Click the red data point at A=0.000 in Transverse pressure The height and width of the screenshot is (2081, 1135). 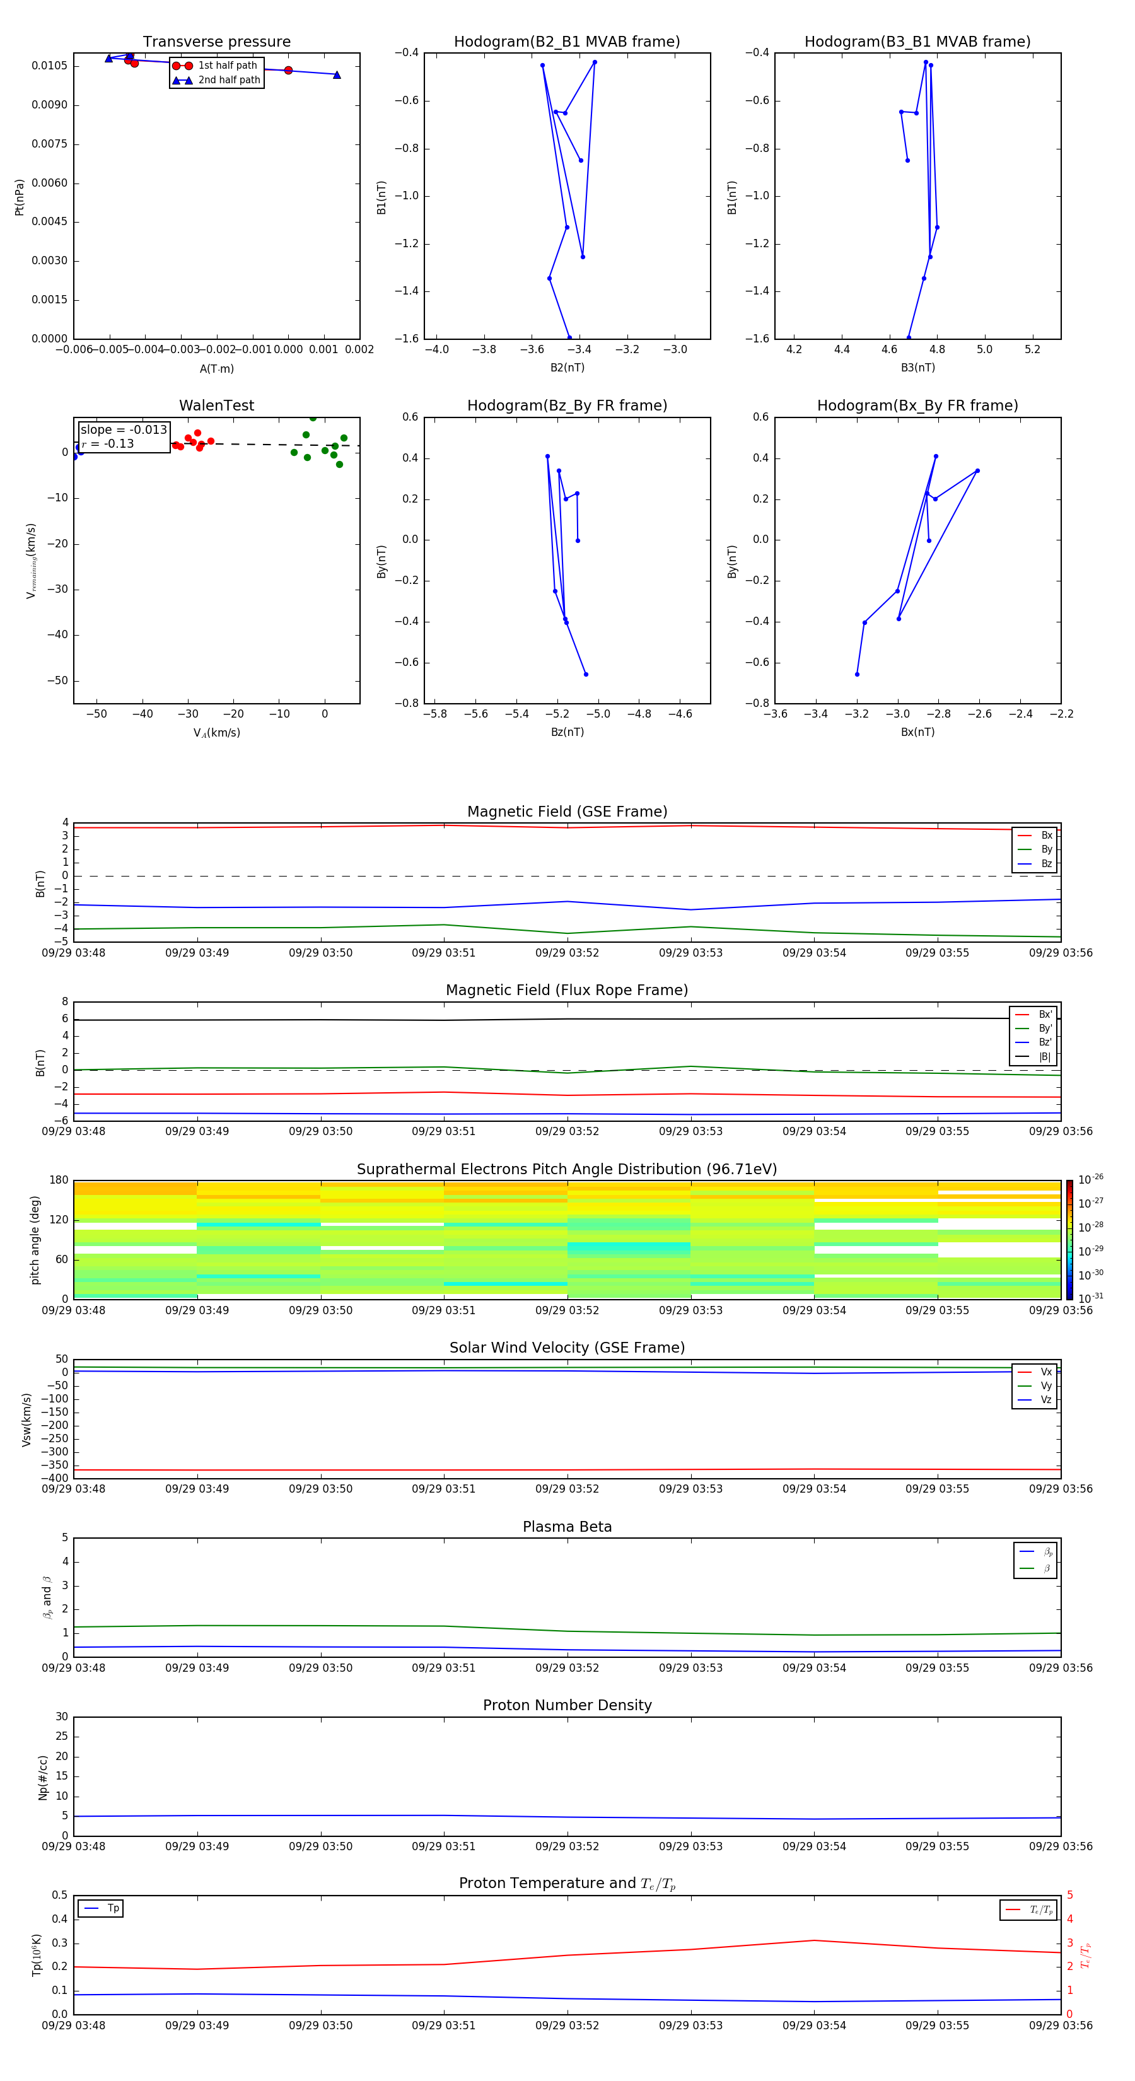click(x=288, y=70)
